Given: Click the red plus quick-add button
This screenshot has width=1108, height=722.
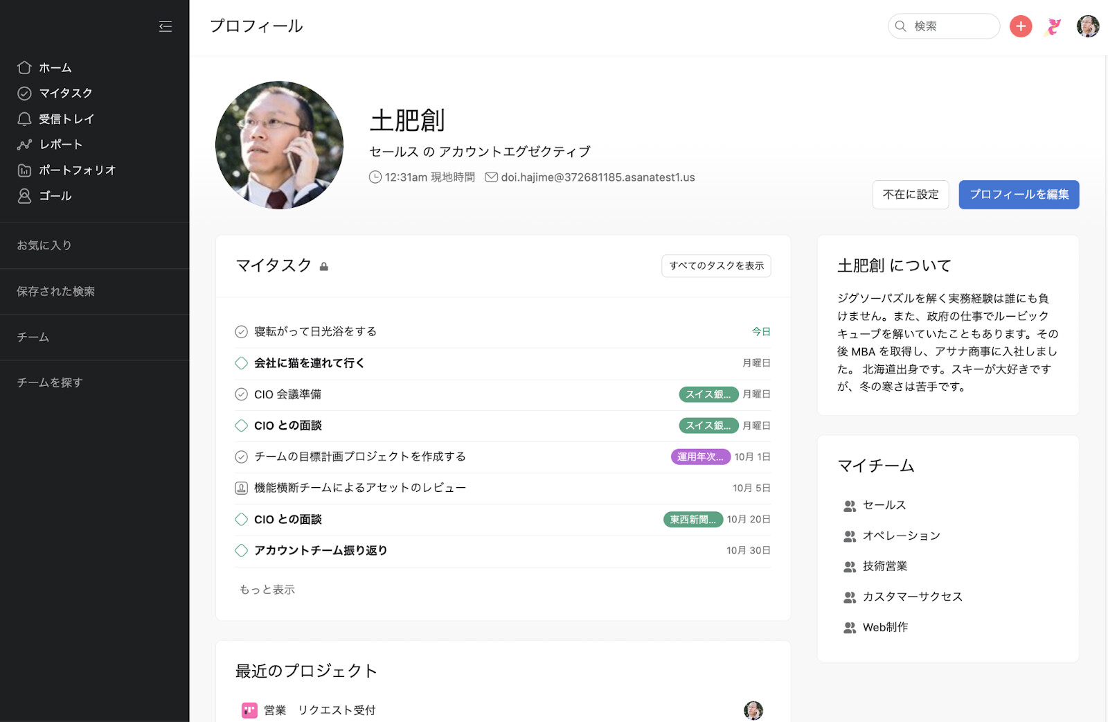Looking at the screenshot, I should pyautogui.click(x=1021, y=26).
